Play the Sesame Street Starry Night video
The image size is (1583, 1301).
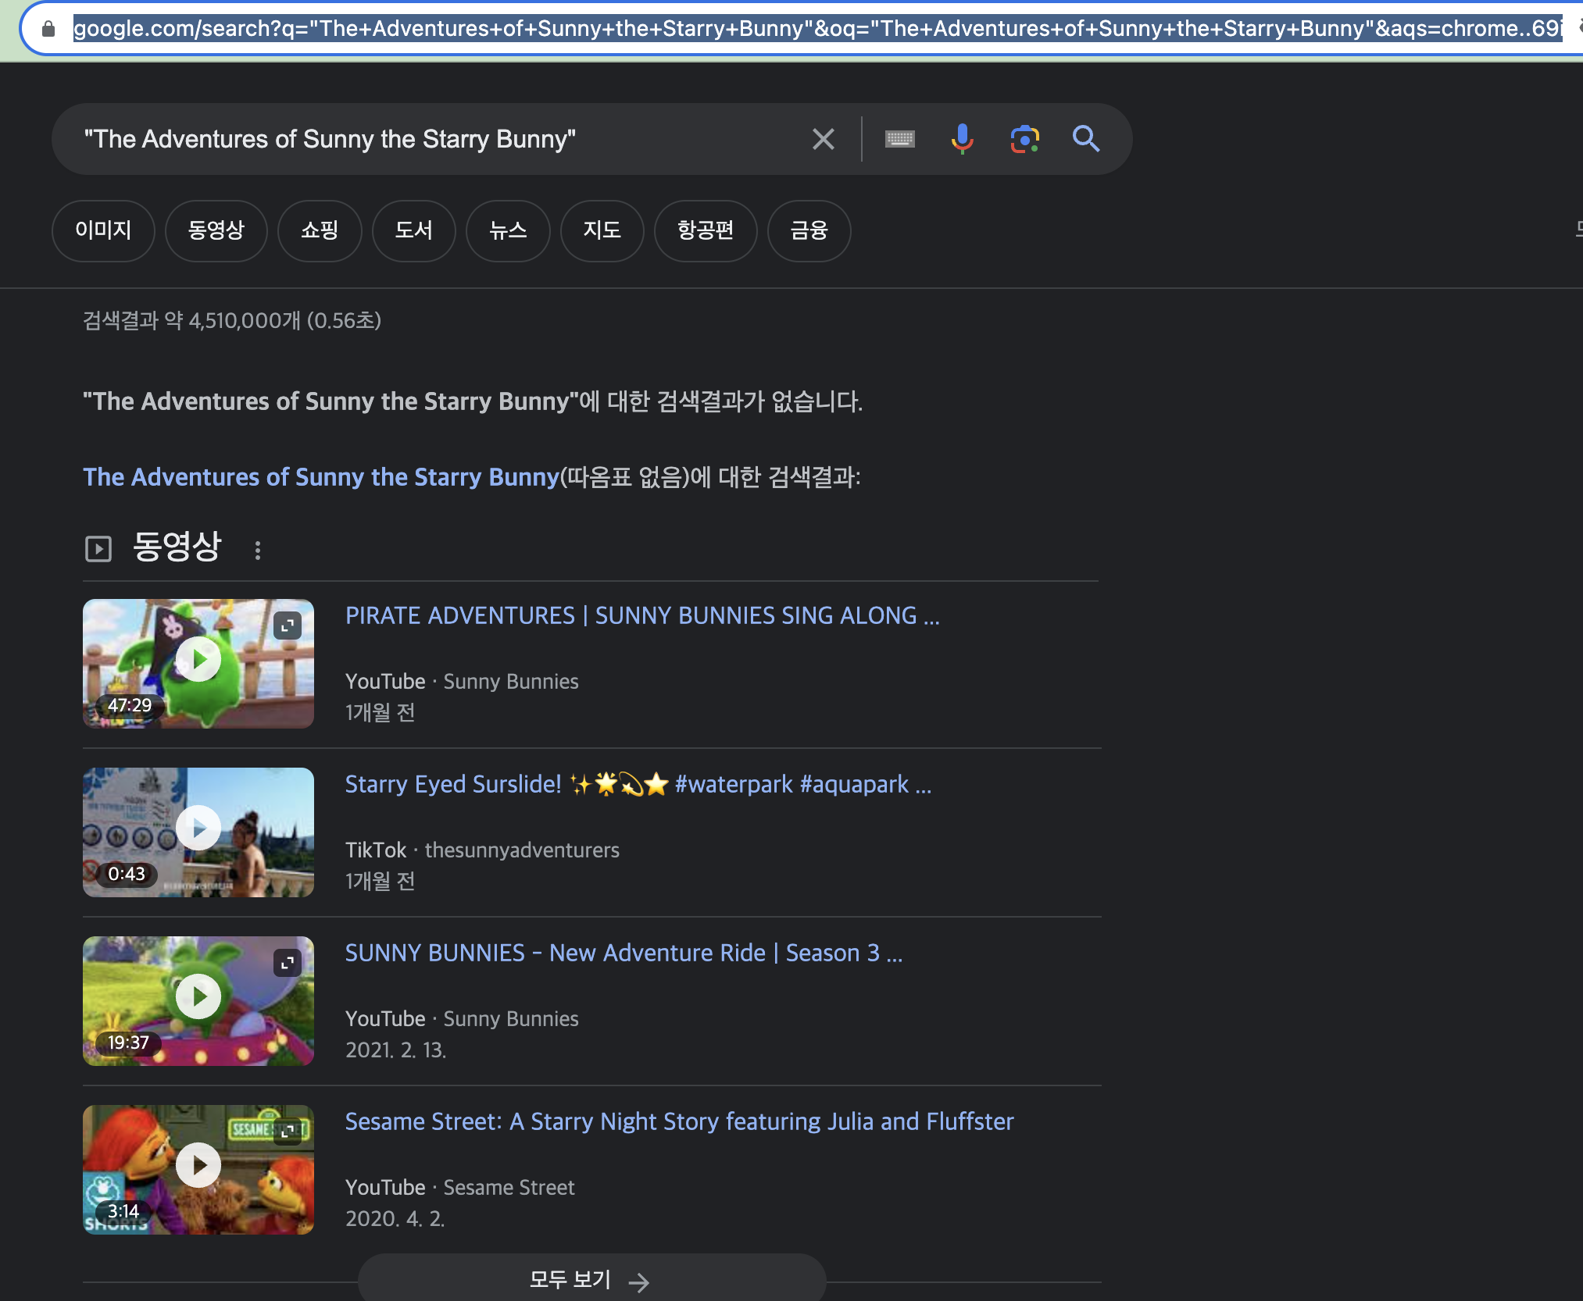tap(198, 1166)
